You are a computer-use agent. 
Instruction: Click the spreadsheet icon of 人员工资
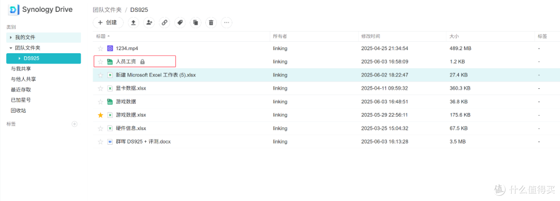(110, 61)
